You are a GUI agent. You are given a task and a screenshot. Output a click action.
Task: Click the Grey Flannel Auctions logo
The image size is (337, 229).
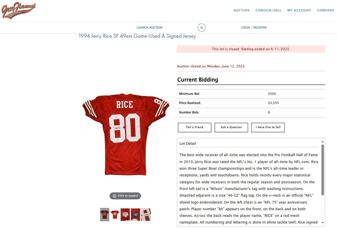(19, 10)
